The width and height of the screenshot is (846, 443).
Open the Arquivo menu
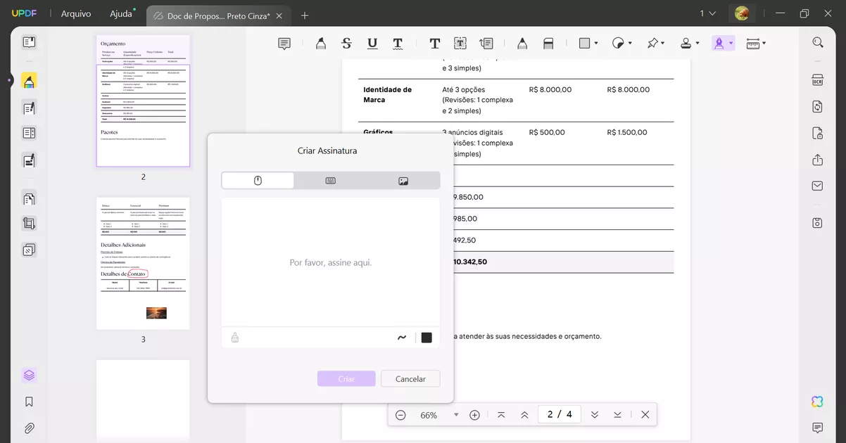(x=75, y=13)
